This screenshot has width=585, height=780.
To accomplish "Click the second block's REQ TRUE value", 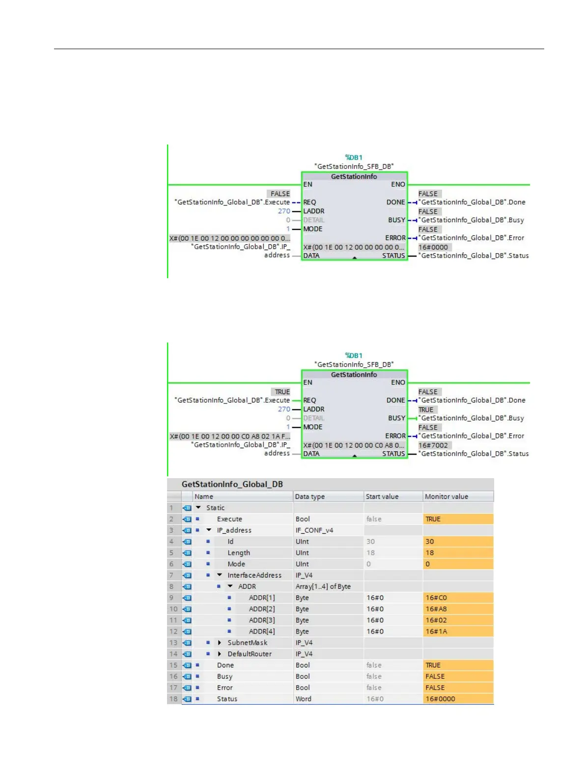I will click(282, 392).
